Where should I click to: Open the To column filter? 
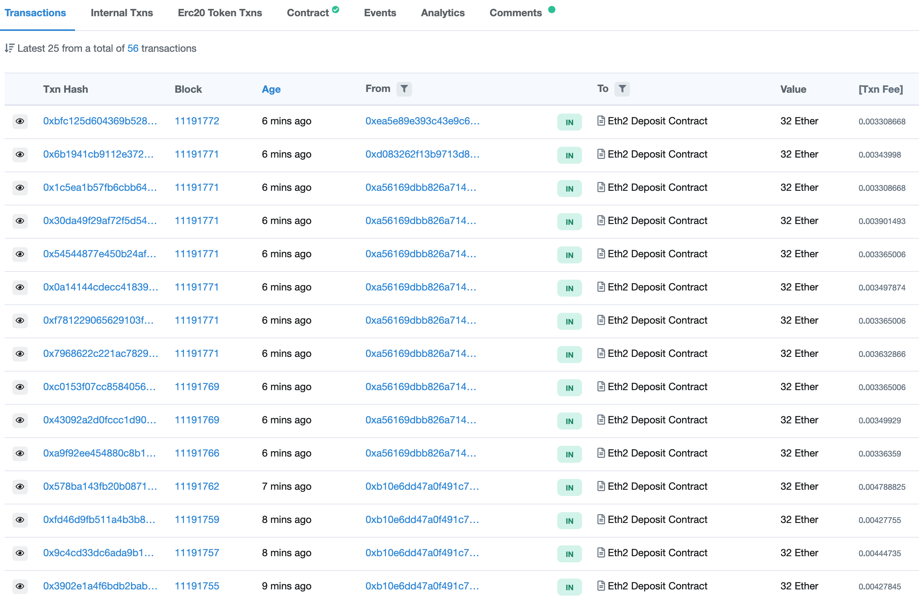click(622, 89)
